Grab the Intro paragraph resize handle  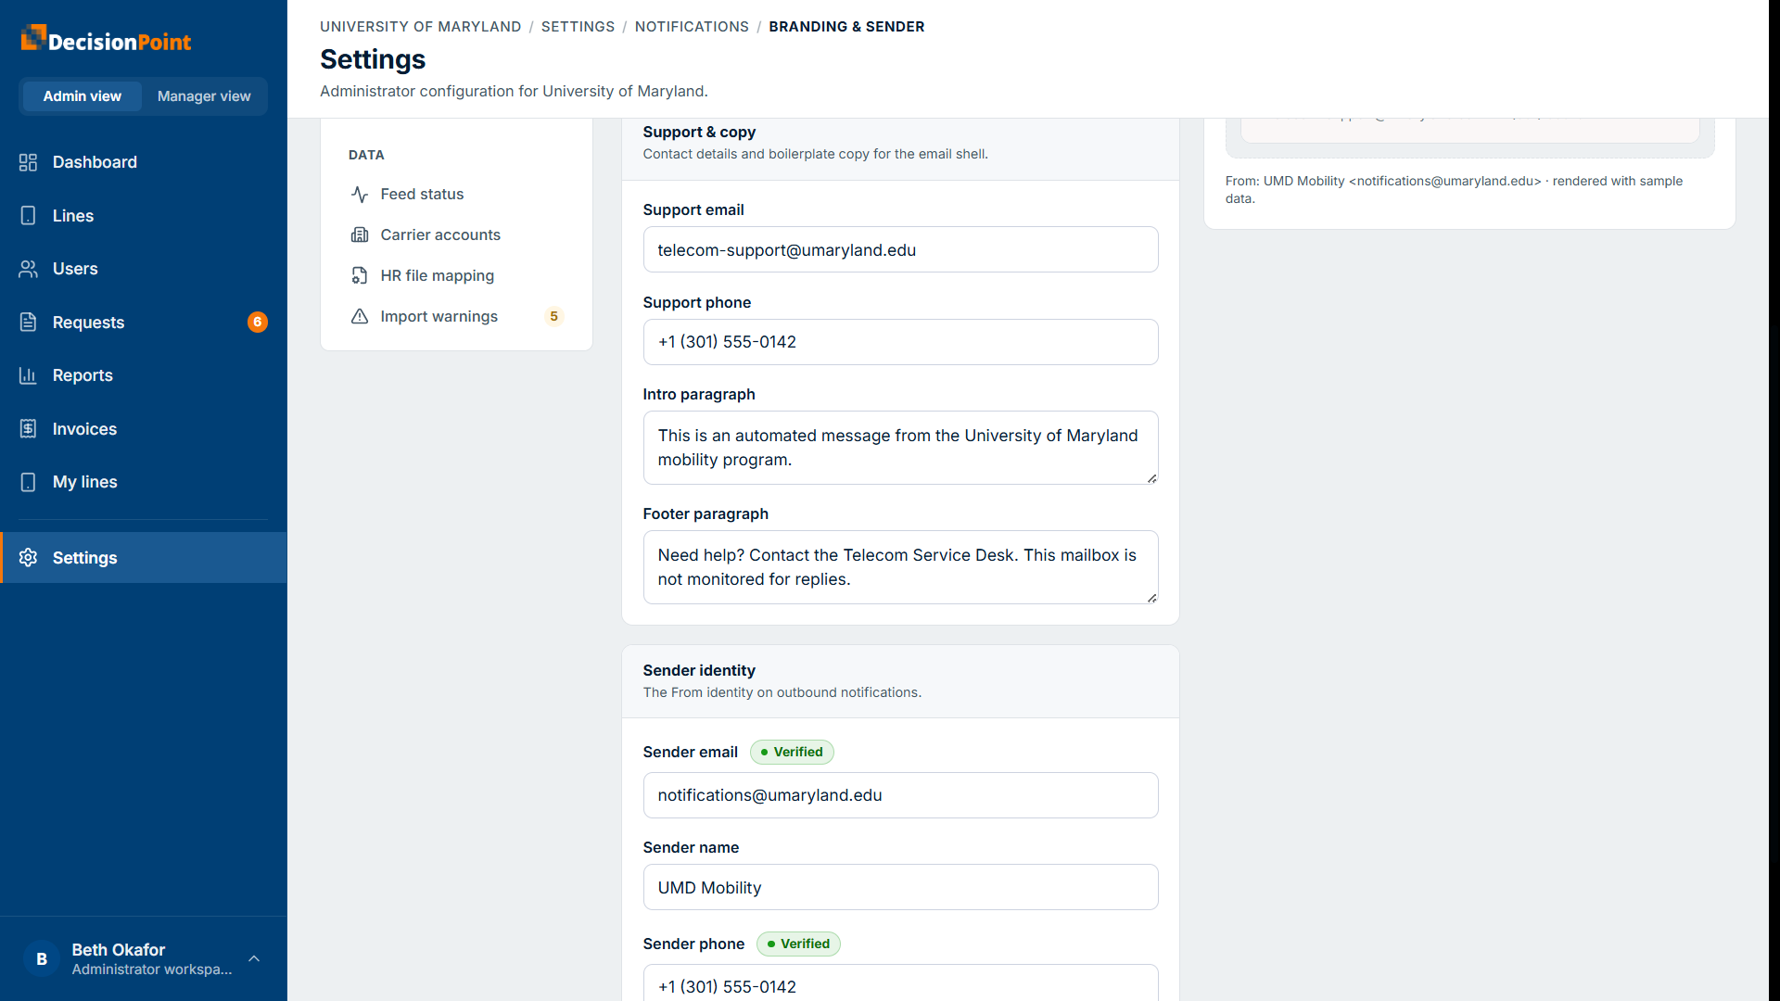pyautogui.click(x=1151, y=478)
